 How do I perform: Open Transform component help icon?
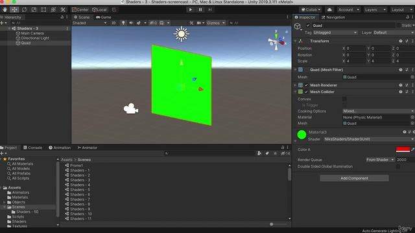(x=401, y=41)
